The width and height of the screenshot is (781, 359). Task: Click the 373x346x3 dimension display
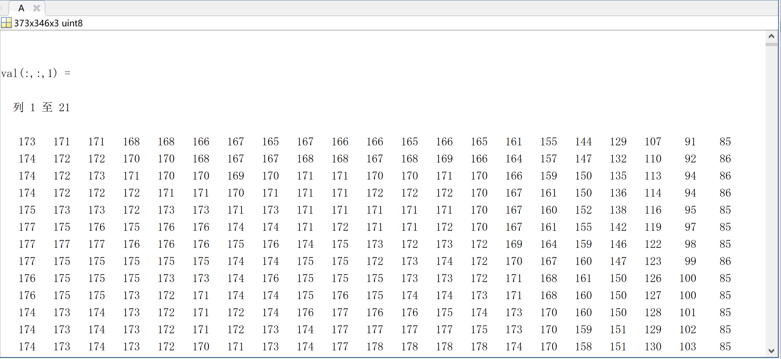click(49, 23)
